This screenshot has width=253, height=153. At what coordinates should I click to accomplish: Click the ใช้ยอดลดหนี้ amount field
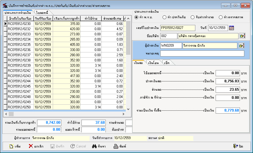coord(228,73)
